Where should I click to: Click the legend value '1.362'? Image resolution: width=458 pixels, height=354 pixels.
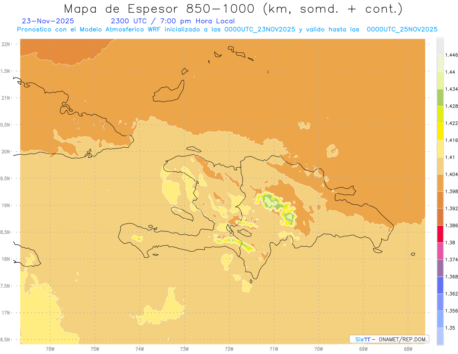(x=452, y=294)
